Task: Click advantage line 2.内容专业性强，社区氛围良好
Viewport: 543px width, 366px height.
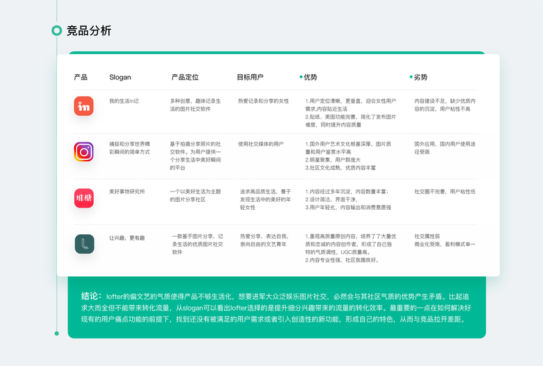Action: [342, 260]
